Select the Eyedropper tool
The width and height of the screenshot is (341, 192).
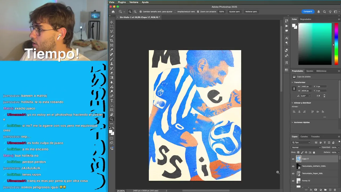pos(112,50)
